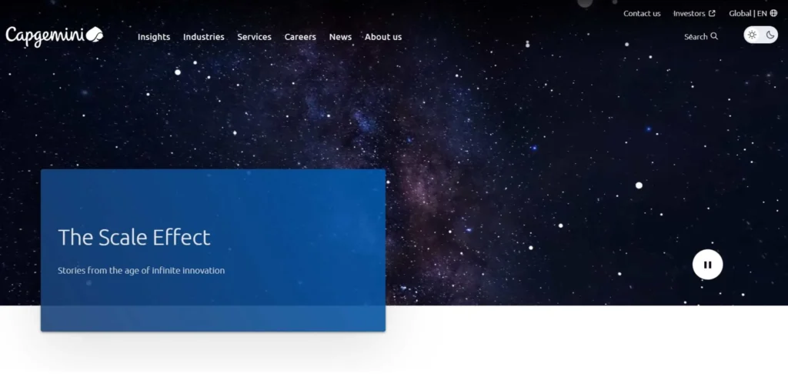Click the Investors external link icon
788x387 pixels.
(712, 14)
